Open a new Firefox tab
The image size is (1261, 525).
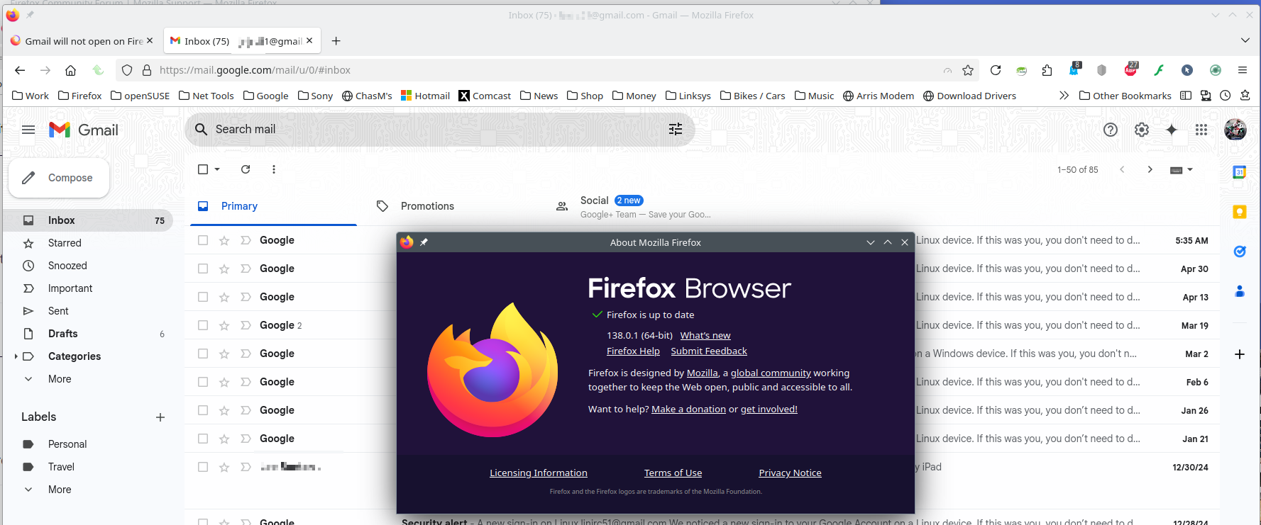[336, 41]
